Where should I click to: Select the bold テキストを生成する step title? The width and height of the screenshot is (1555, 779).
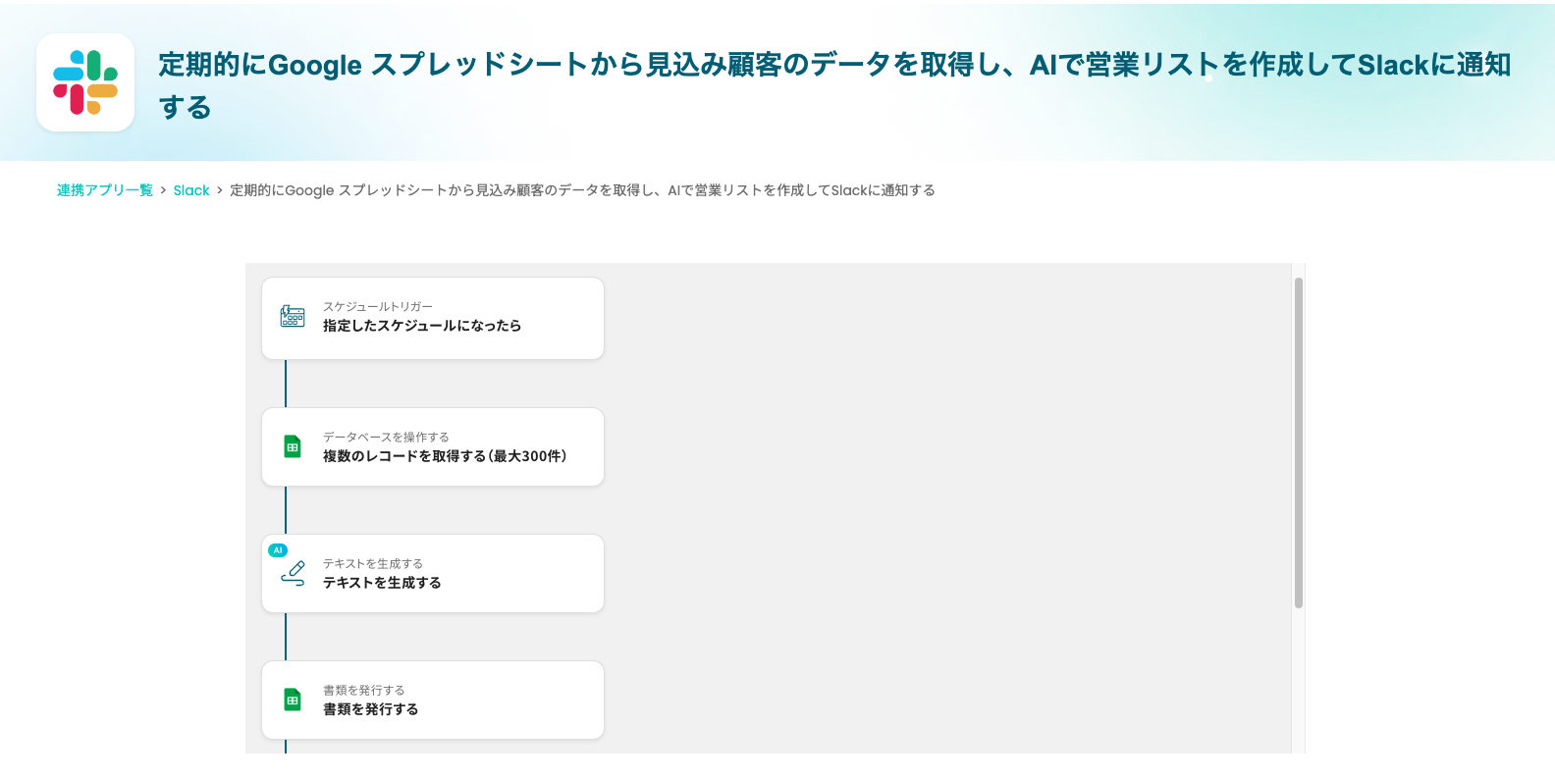382,583
